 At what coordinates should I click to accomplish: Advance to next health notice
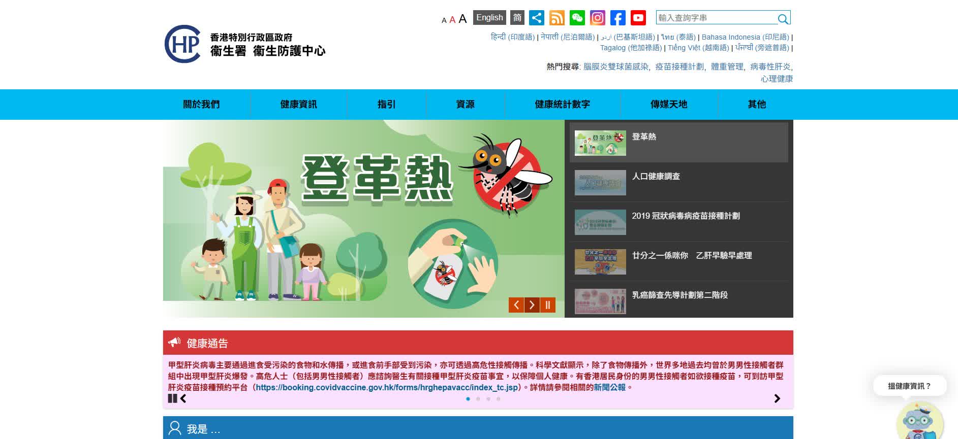(x=777, y=398)
